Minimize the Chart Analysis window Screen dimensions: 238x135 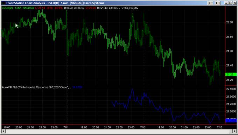[226, 3]
